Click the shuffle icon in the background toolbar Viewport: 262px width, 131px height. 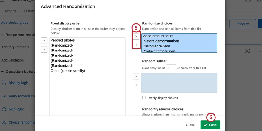tap(247, 51)
